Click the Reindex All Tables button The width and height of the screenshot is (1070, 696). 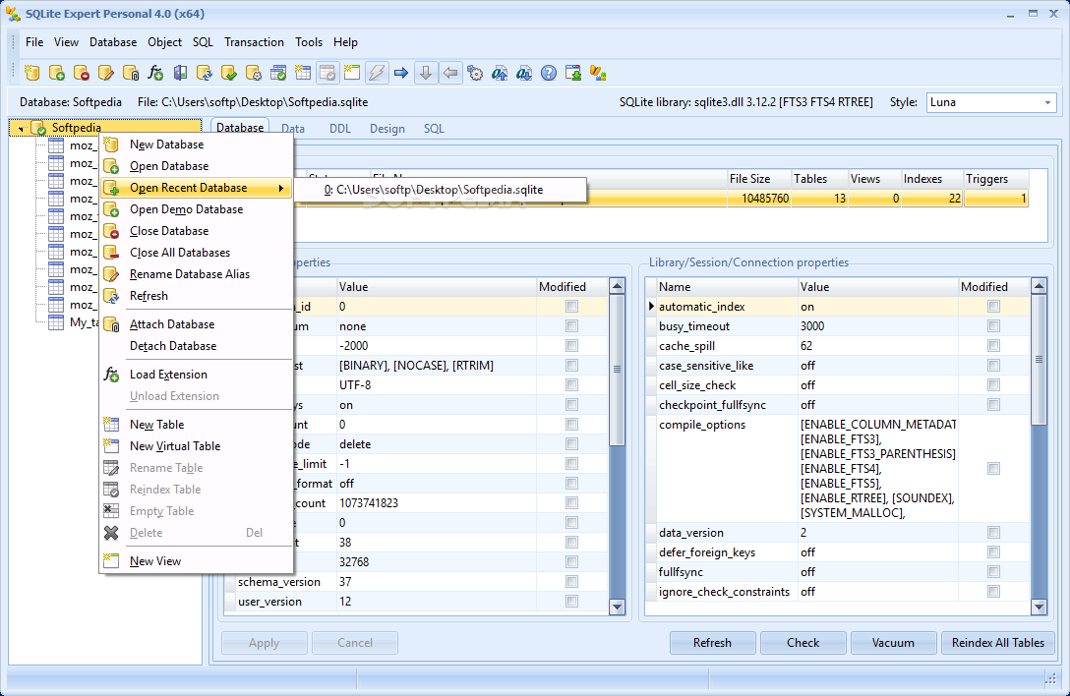click(x=997, y=643)
